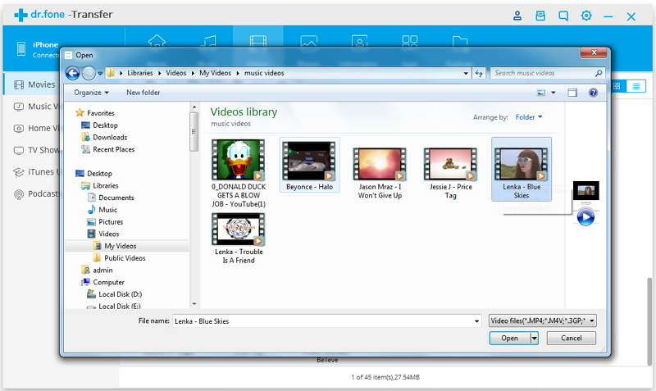Open the admin user folder
Viewport: 656px width, 391px height.
[x=97, y=271]
